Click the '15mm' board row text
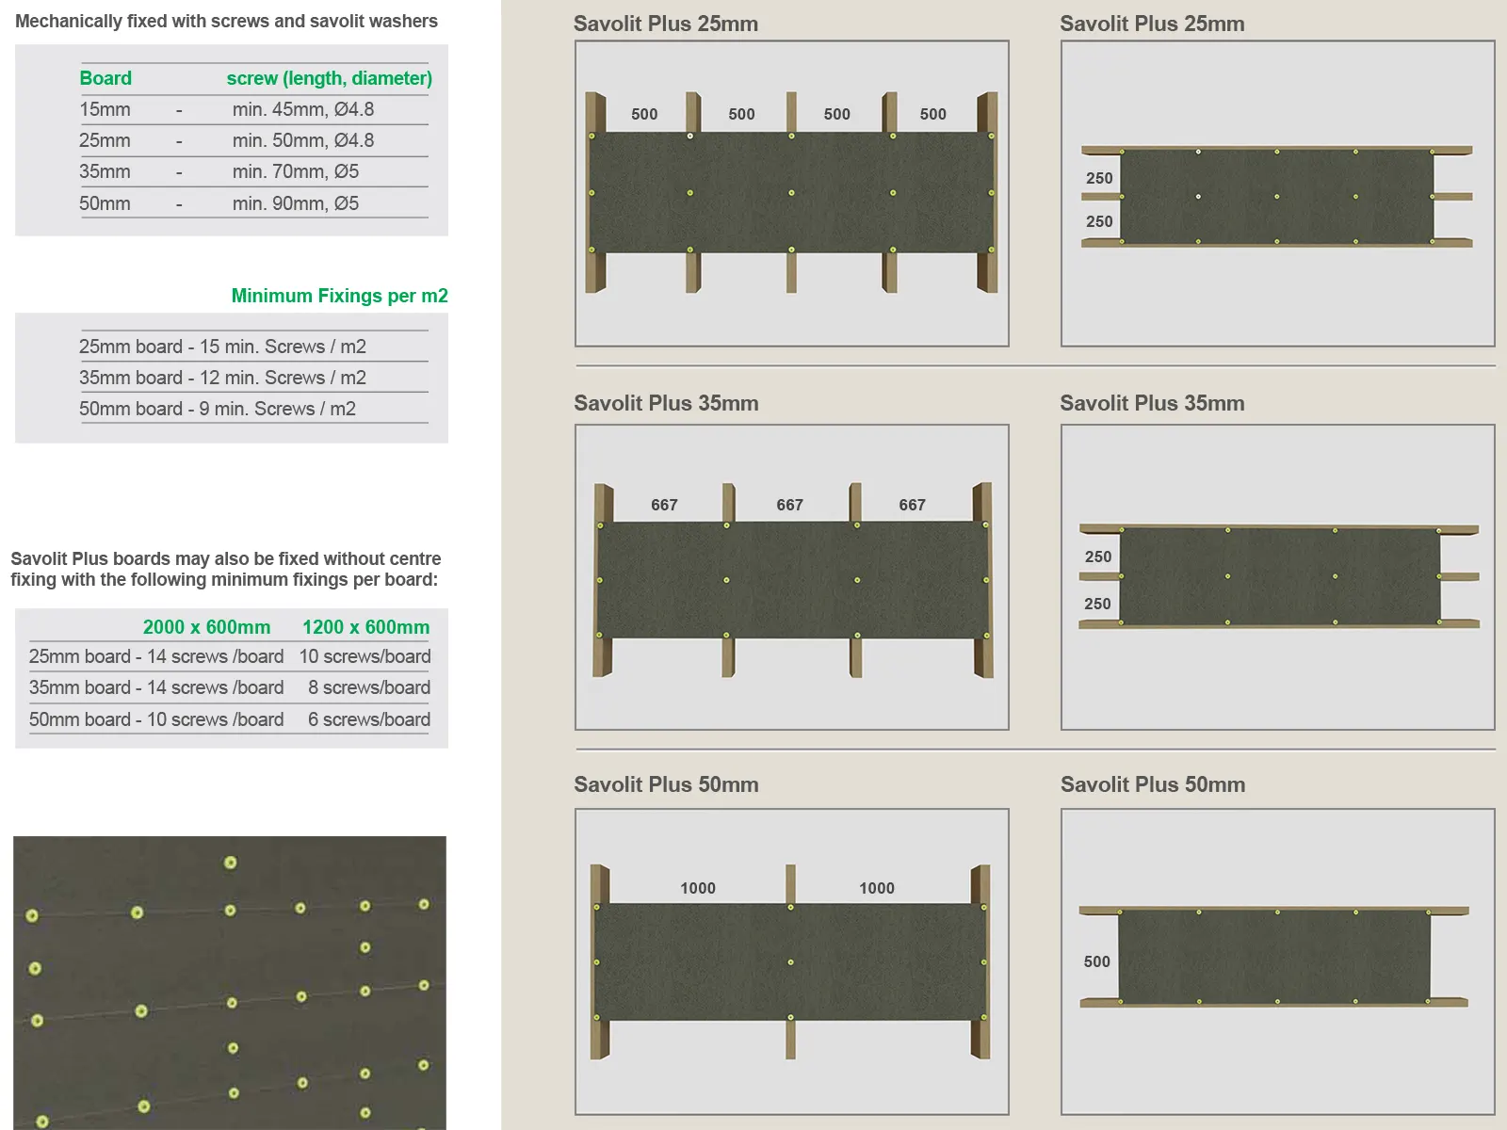 (105, 109)
